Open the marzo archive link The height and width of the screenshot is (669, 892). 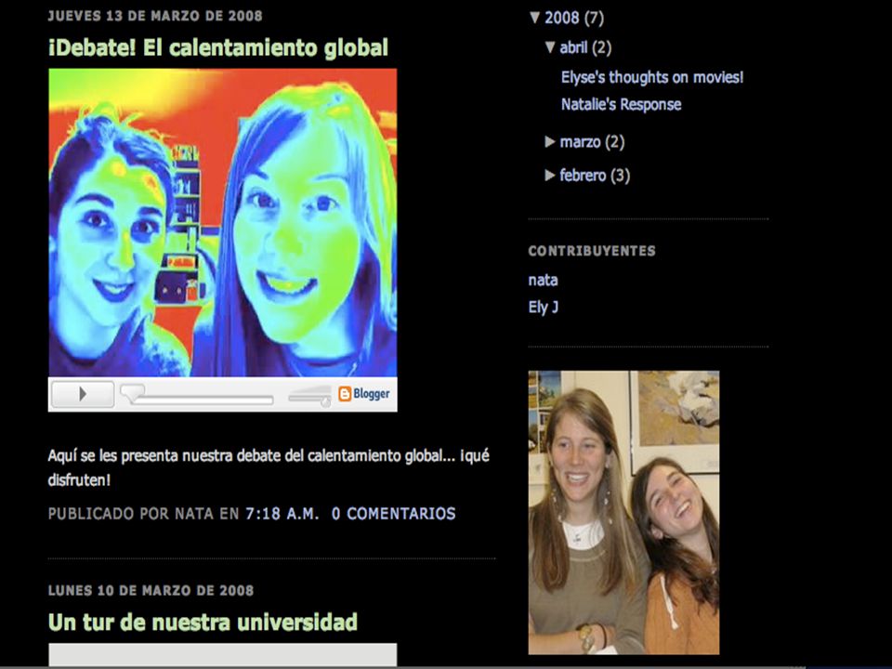580,141
